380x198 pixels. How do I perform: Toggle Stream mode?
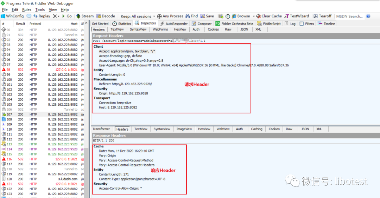[x=85, y=16]
